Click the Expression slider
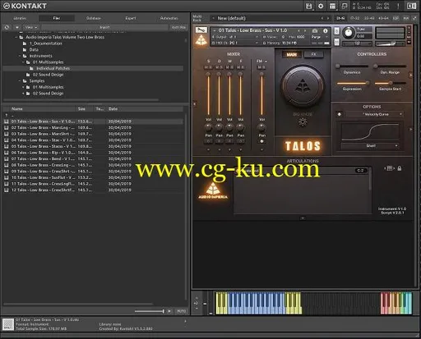Image resolution: width=421 pixels, height=339 pixels. click(353, 83)
